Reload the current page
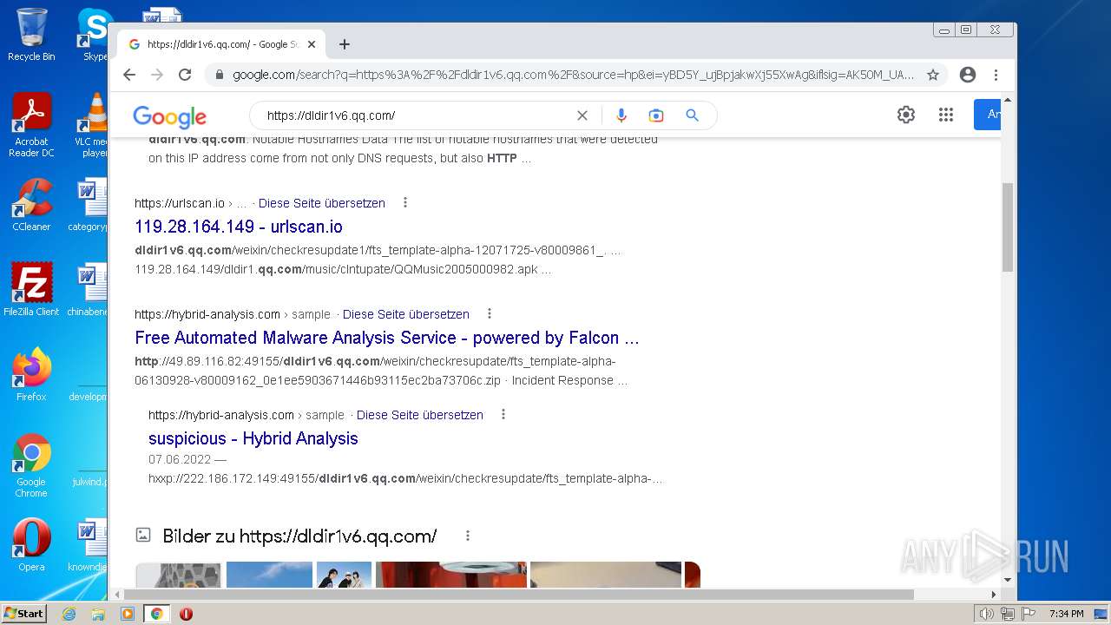The image size is (1111, 625). point(185,75)
